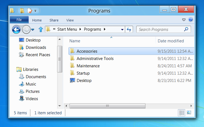Click the address bar folder icon
The height and width of the screenshot is (127, 204).
(48, 29)
